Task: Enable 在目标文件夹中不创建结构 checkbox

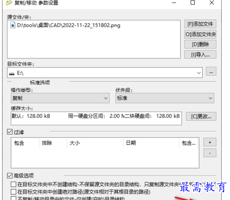Action: [13, 184]
